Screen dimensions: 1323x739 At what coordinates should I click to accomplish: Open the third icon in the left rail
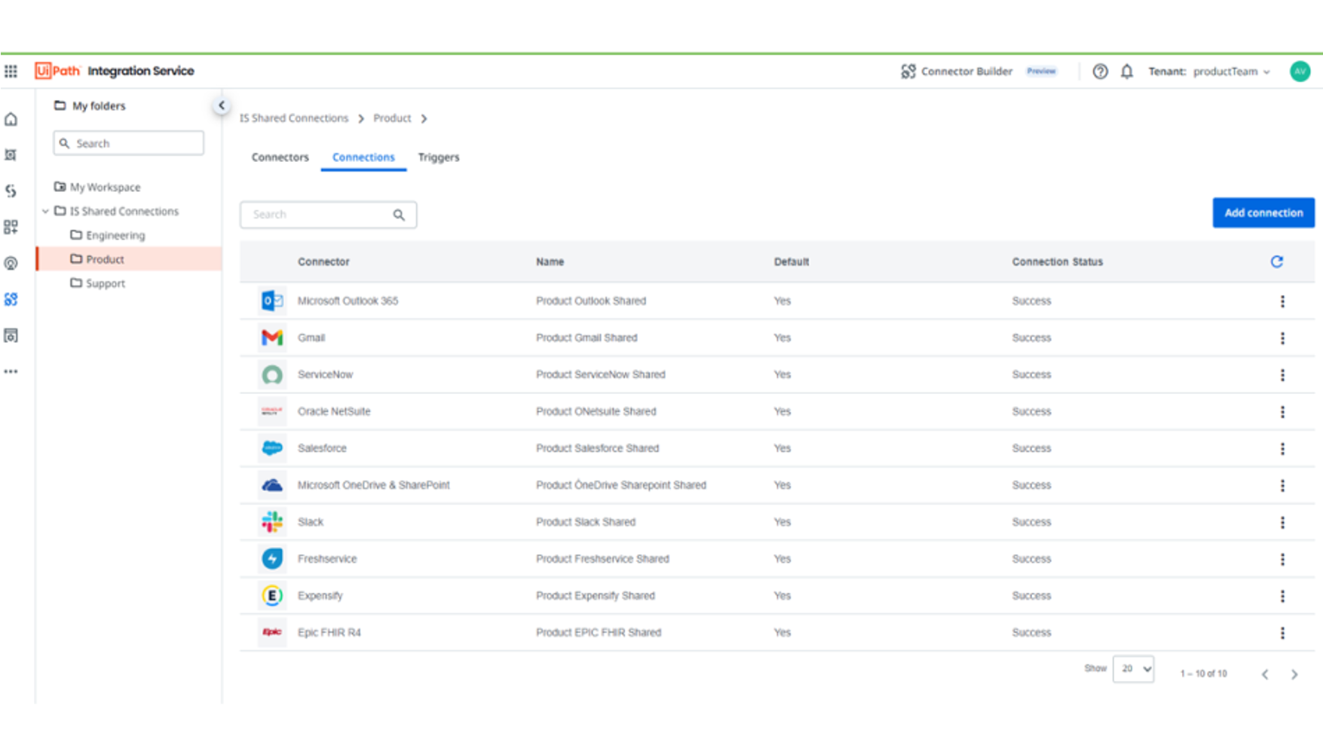[11, 191]
